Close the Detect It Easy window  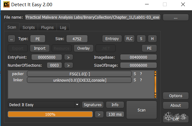pyautogui.click(x=183, y=4)
